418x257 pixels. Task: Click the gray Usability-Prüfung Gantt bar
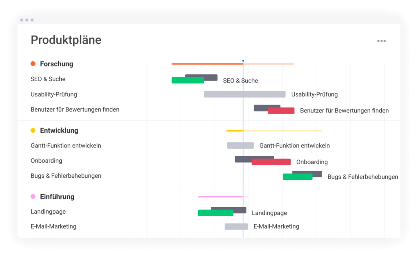coord(245,94)
